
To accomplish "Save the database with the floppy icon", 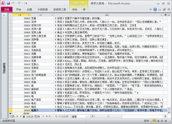I will [x=8, y=3].
